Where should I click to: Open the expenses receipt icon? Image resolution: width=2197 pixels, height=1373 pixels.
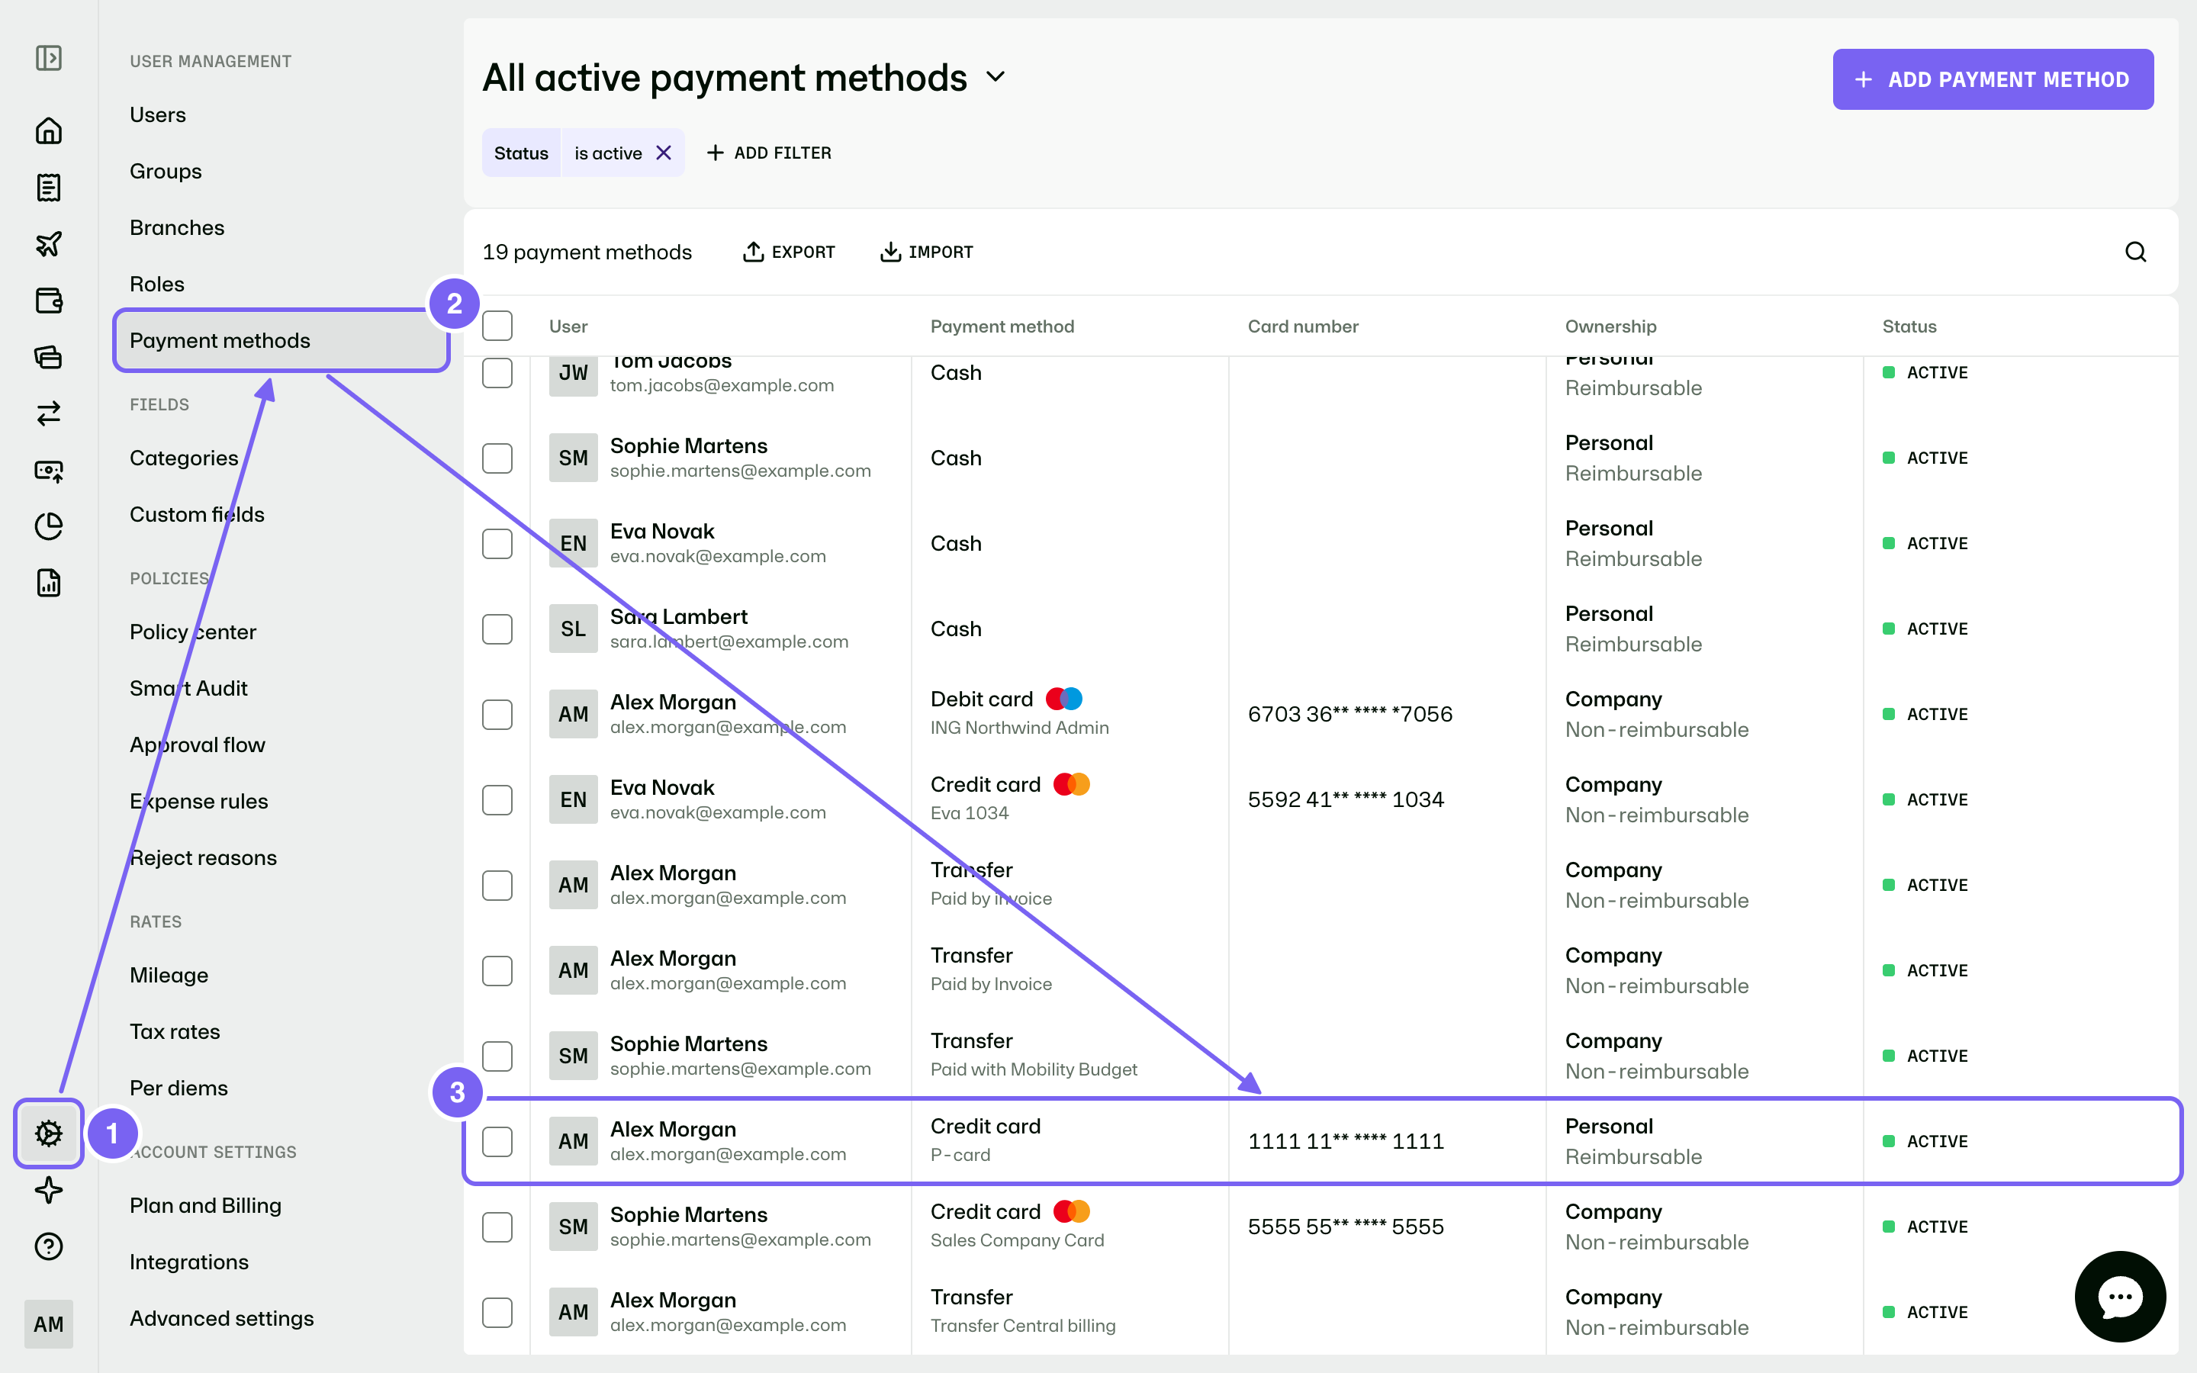click(x=48, y=187)
